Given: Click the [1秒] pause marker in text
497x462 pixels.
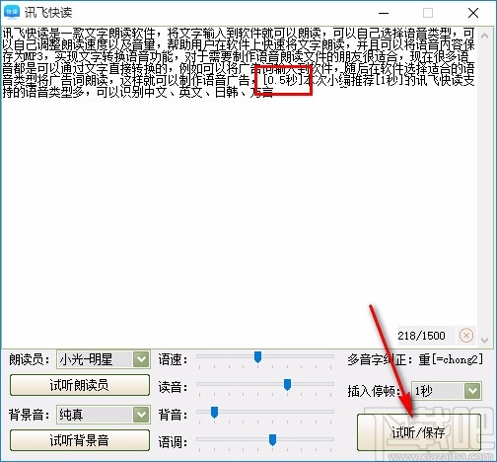Looking at the screenshot, I should [390, 80].
